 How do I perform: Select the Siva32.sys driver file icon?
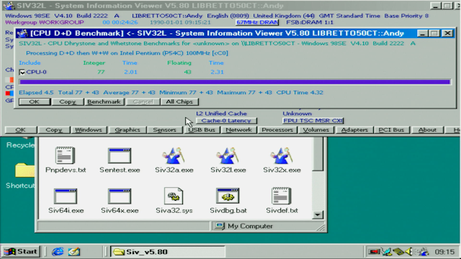click(x=174, y=196)
